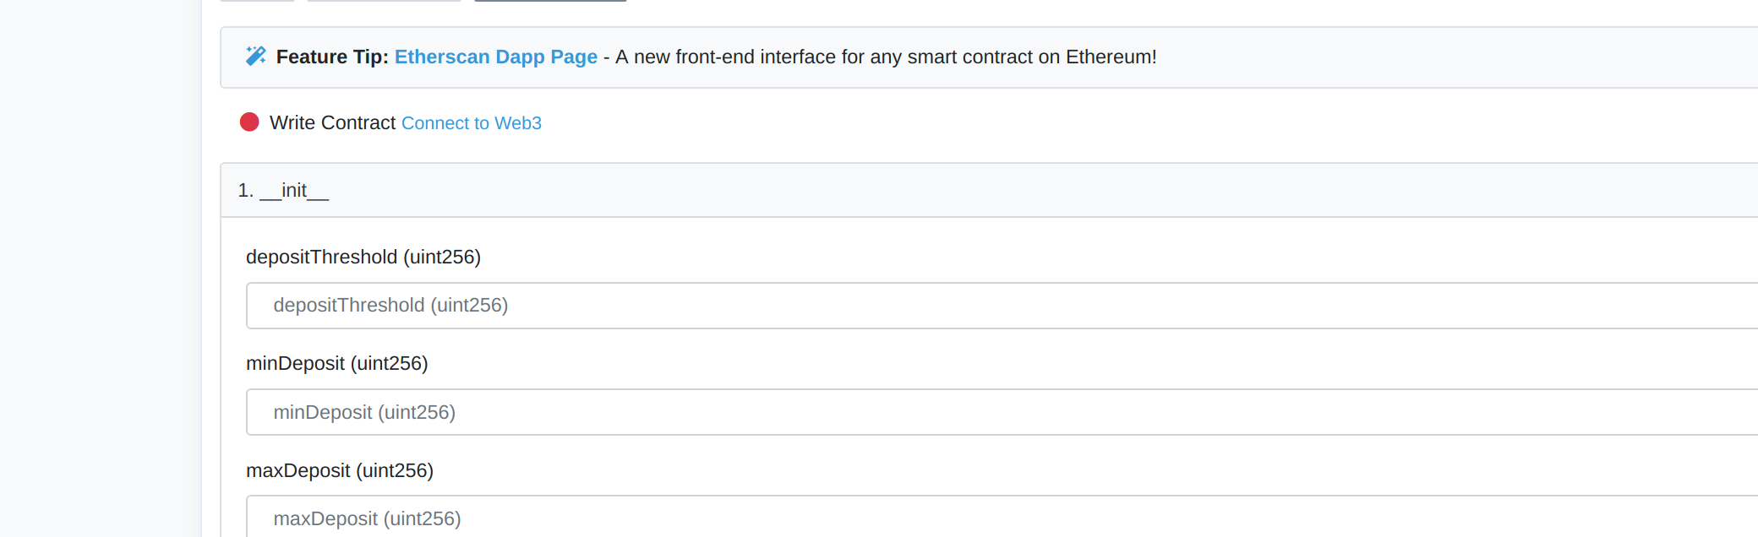Collapse the 1. __init__ function header
The width and height of the screenshot is (1758, 537).
(989, 190)
